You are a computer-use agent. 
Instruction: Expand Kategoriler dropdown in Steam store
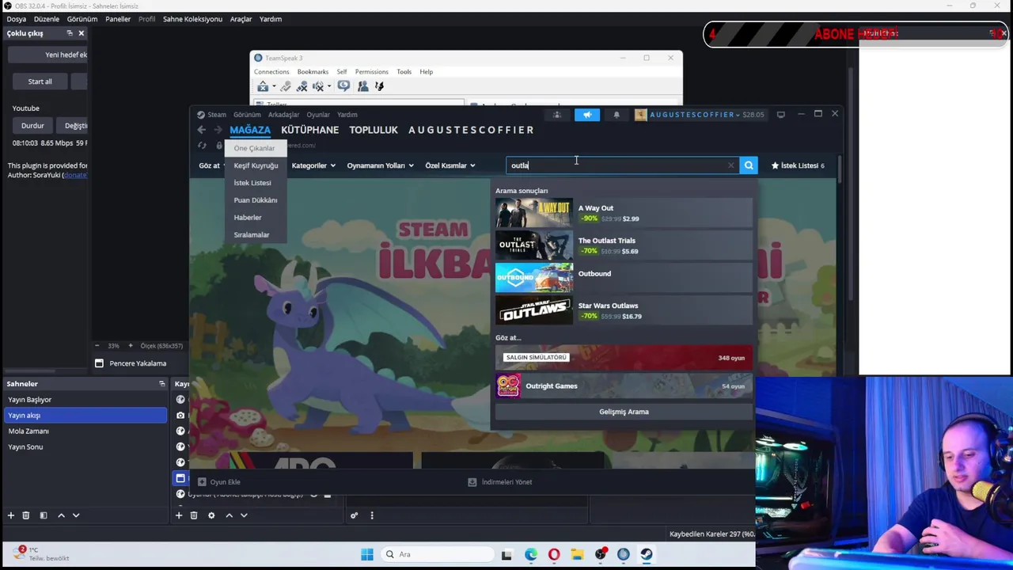[313, 165]
